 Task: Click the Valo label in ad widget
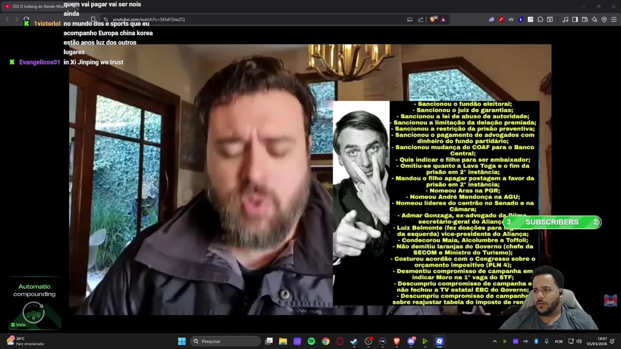click(x=18, y=325)
